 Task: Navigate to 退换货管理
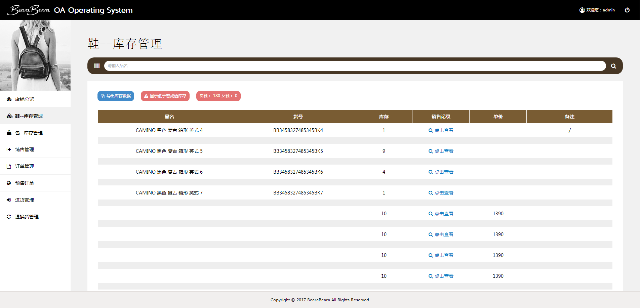(27, 217)
